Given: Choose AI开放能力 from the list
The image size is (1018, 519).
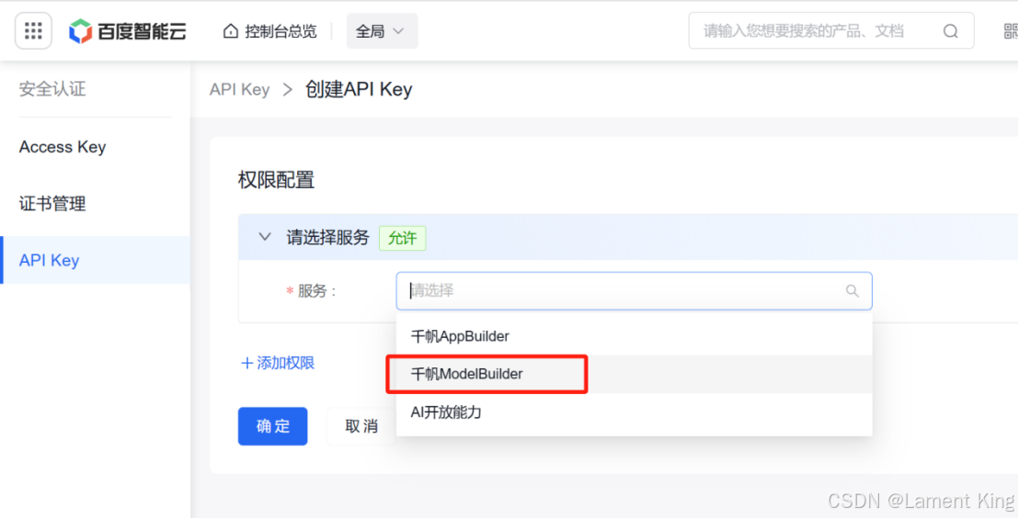Looking at the screenshot, I should point(634,412).
